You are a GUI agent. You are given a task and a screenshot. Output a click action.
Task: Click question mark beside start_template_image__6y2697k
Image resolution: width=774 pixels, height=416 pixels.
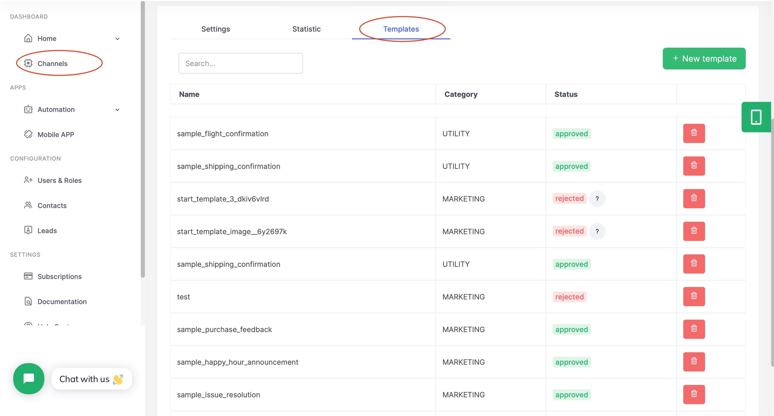coord(597,231)
